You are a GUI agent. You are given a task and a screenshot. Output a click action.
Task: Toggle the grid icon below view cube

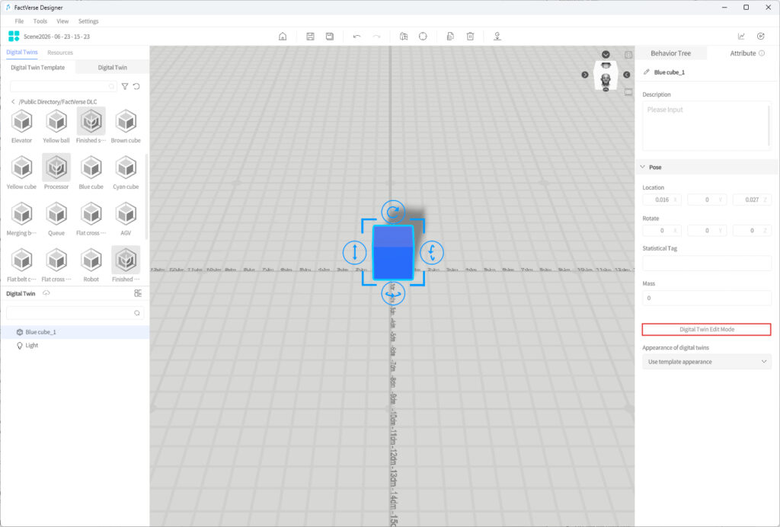click(628, 92)
